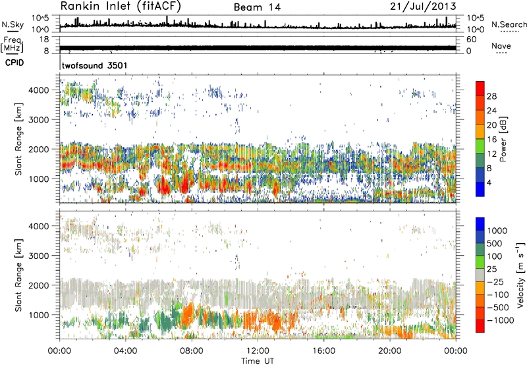Click the '1000' range tick of velocity panel
527x365 pixels.
click(x=39, y=315)
